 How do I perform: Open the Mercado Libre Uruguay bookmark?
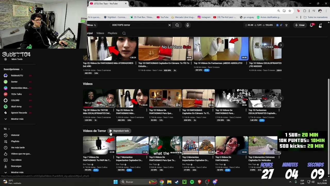183,17
